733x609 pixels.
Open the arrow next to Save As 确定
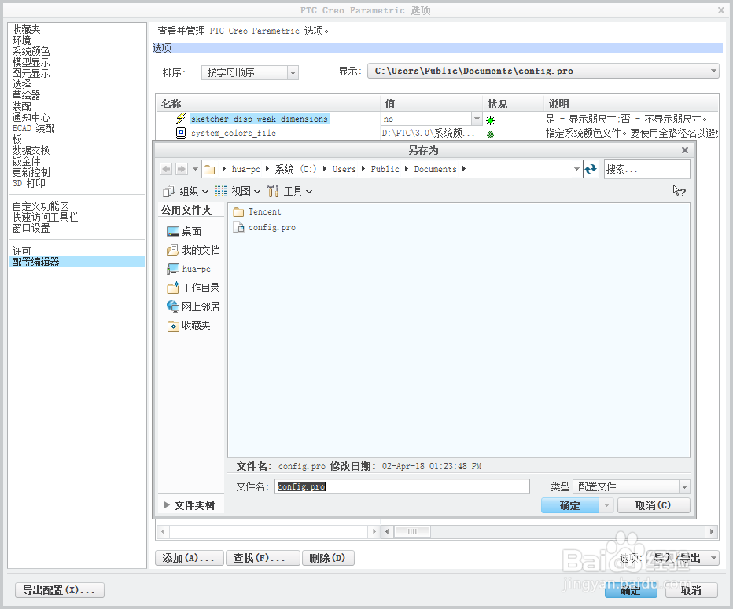click(606, 505)
